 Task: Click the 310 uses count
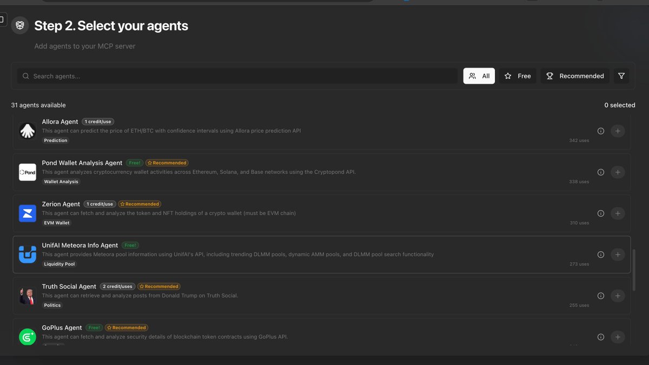tap(579, 223)
